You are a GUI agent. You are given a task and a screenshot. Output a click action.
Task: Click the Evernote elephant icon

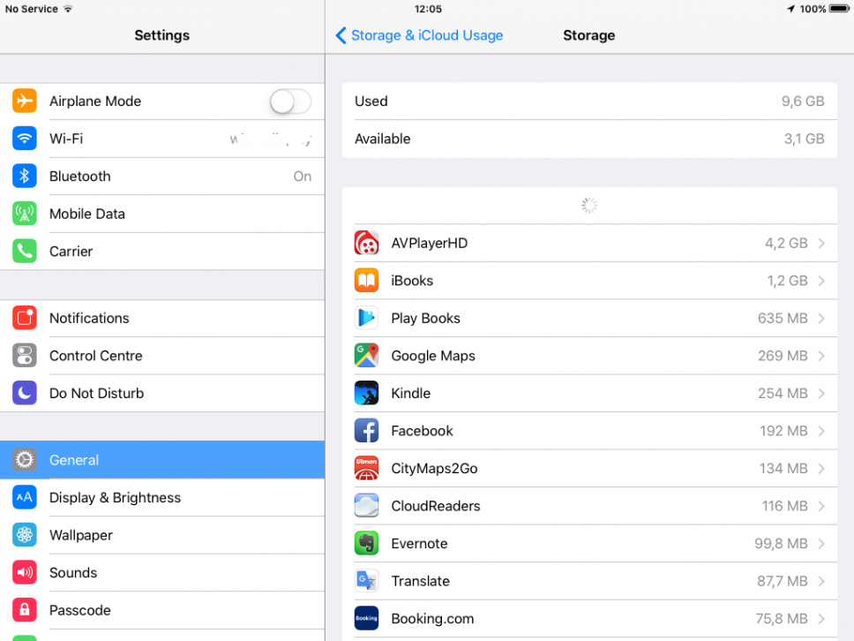(366, 543)
